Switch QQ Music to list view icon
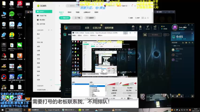The width and height of the screenshot is (200, 112). tap(142, 18)
